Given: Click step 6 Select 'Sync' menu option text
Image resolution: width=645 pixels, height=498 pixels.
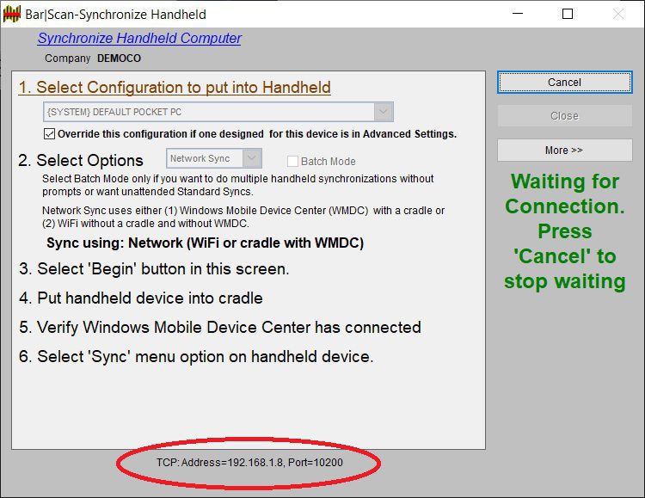Looking at the screenshot, I should click(196, 356).
